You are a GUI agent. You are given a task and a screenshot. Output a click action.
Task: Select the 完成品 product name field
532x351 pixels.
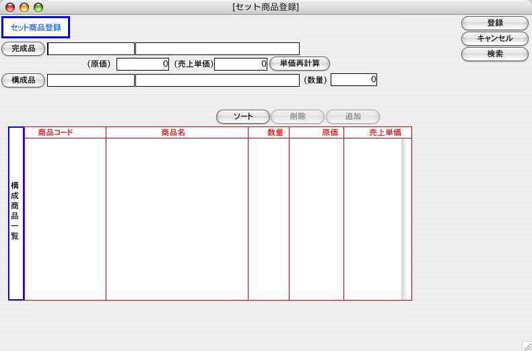coord(218,48)
